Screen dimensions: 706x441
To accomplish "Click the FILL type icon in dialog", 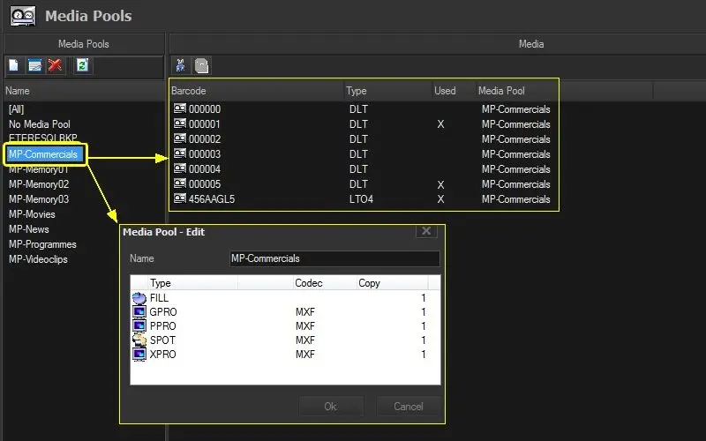I will pos(139,298).
